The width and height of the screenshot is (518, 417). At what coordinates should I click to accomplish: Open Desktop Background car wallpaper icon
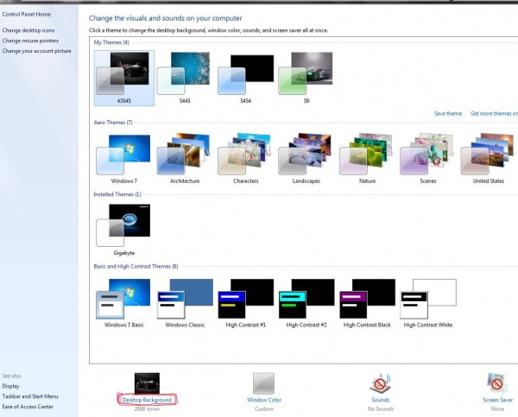coord(147,383)
